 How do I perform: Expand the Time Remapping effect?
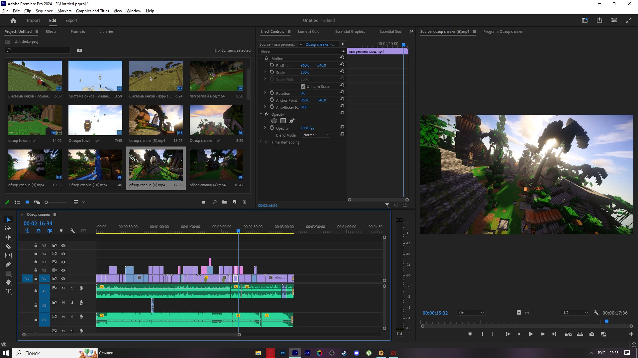pyautogui.click(x=261, y=142)
